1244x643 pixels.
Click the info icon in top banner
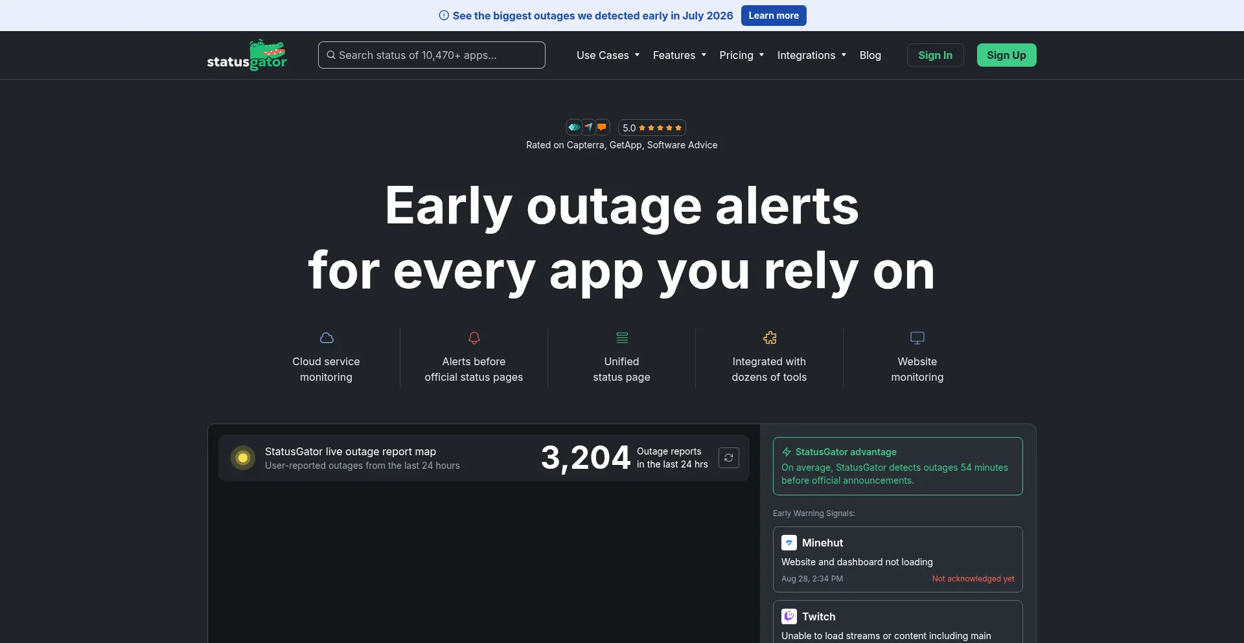tap(444, 16)
